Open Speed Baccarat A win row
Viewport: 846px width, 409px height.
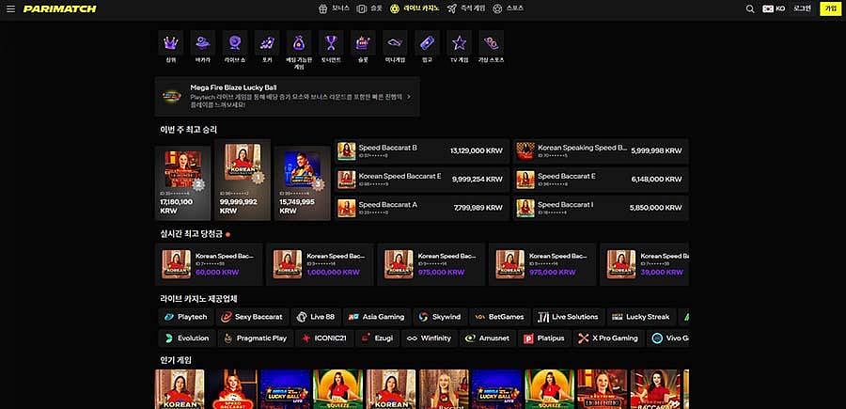(422, 209)
